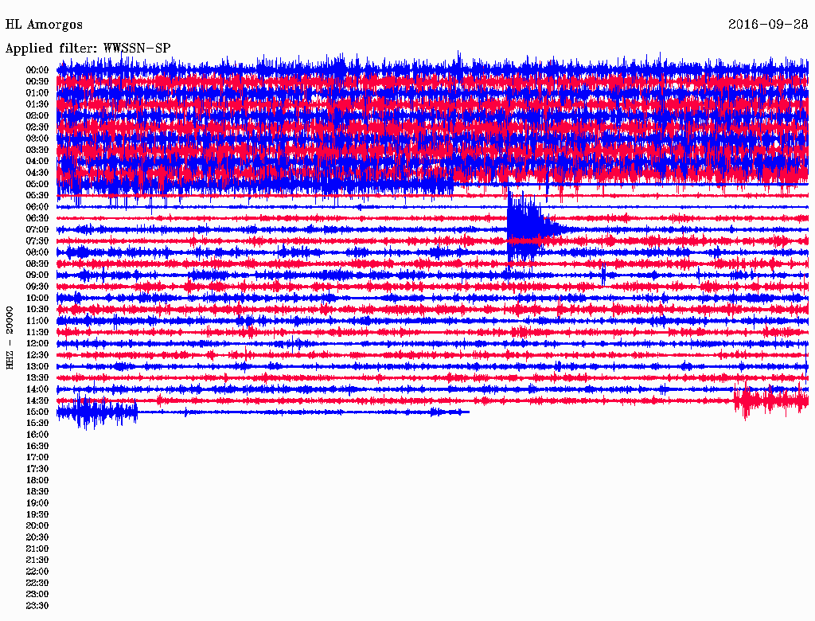Click the 02:00 time label

(37, 116)
